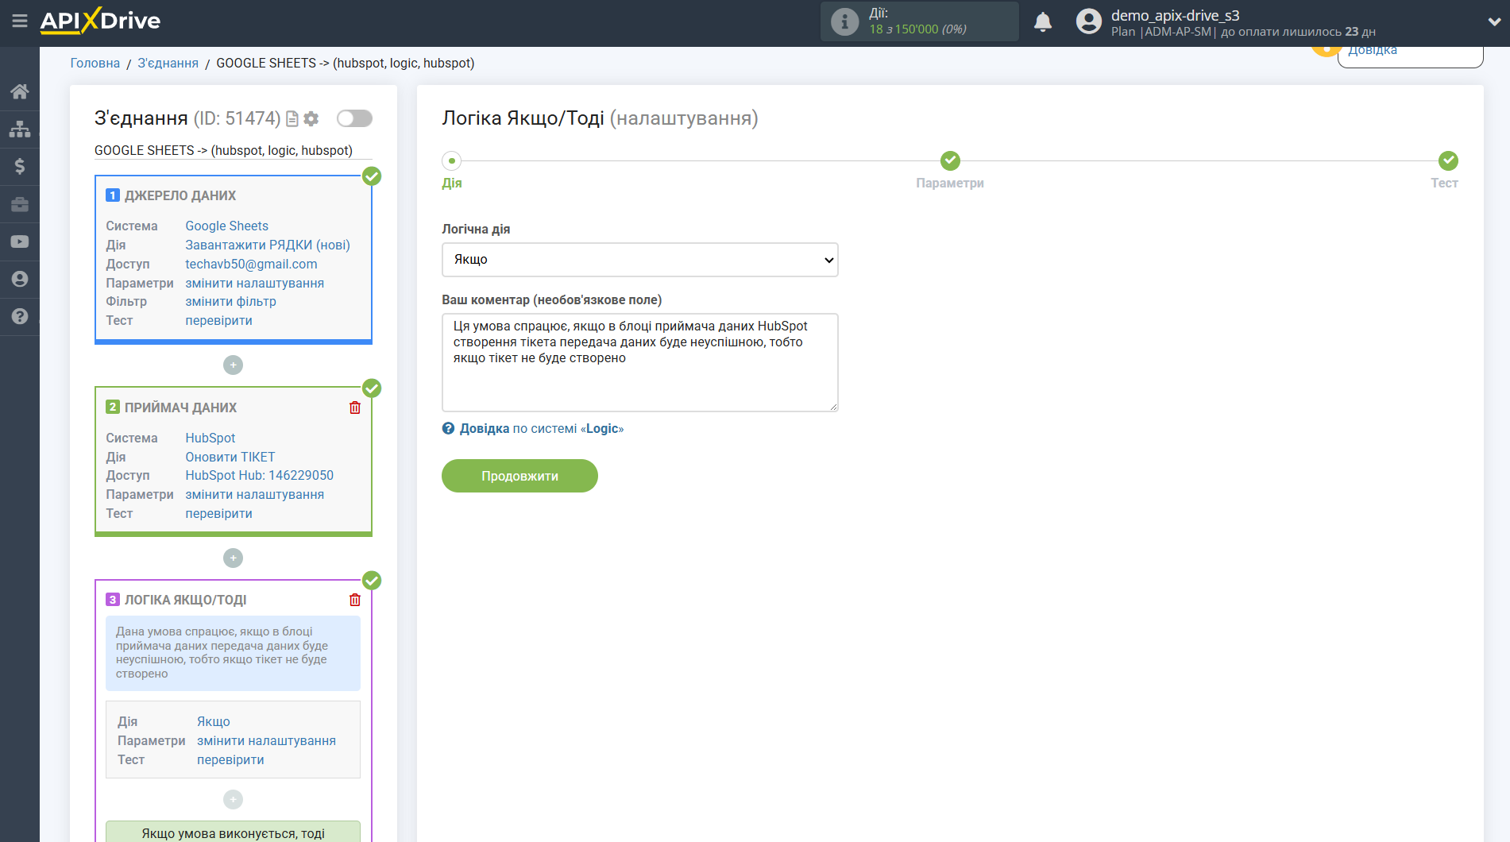Click the Продовжити button
The height and width of the screenshot is (842, 1510).
[519, 476]
